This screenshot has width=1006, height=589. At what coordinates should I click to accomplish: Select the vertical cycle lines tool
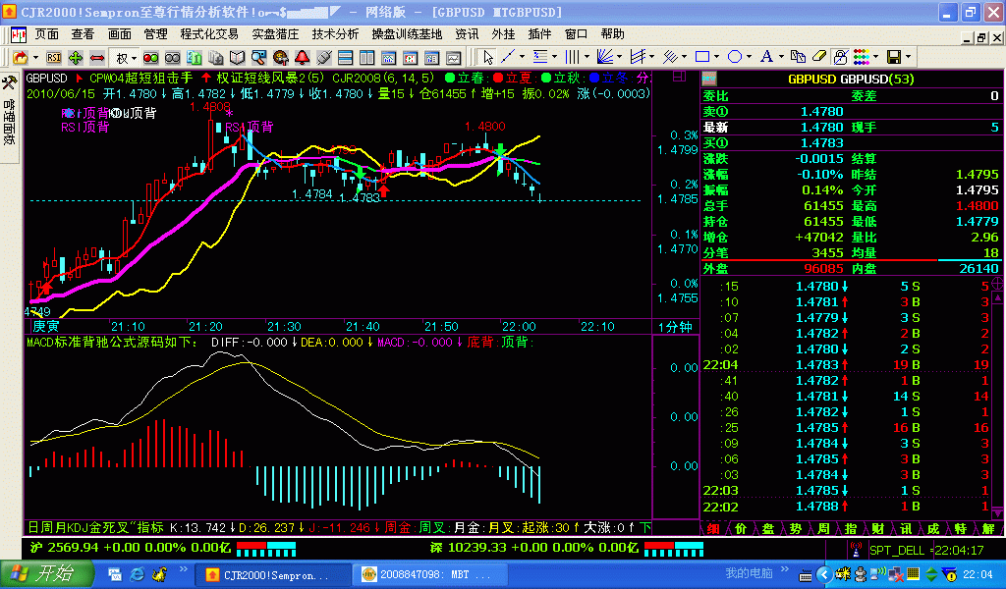click(x=573, y=57)
